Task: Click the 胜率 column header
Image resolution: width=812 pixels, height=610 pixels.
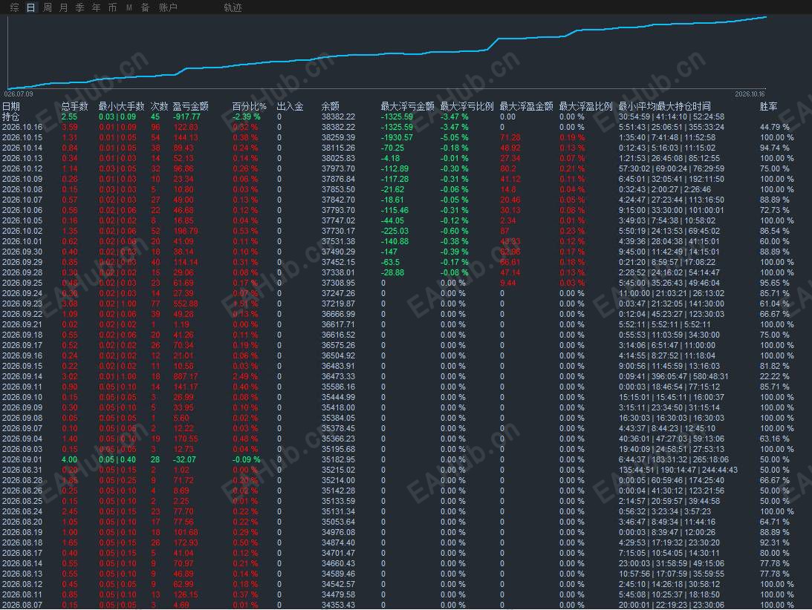Action: click(x=768, y=107)
